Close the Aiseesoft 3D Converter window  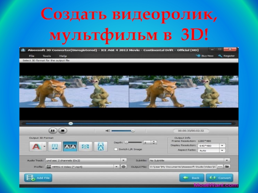230,49
